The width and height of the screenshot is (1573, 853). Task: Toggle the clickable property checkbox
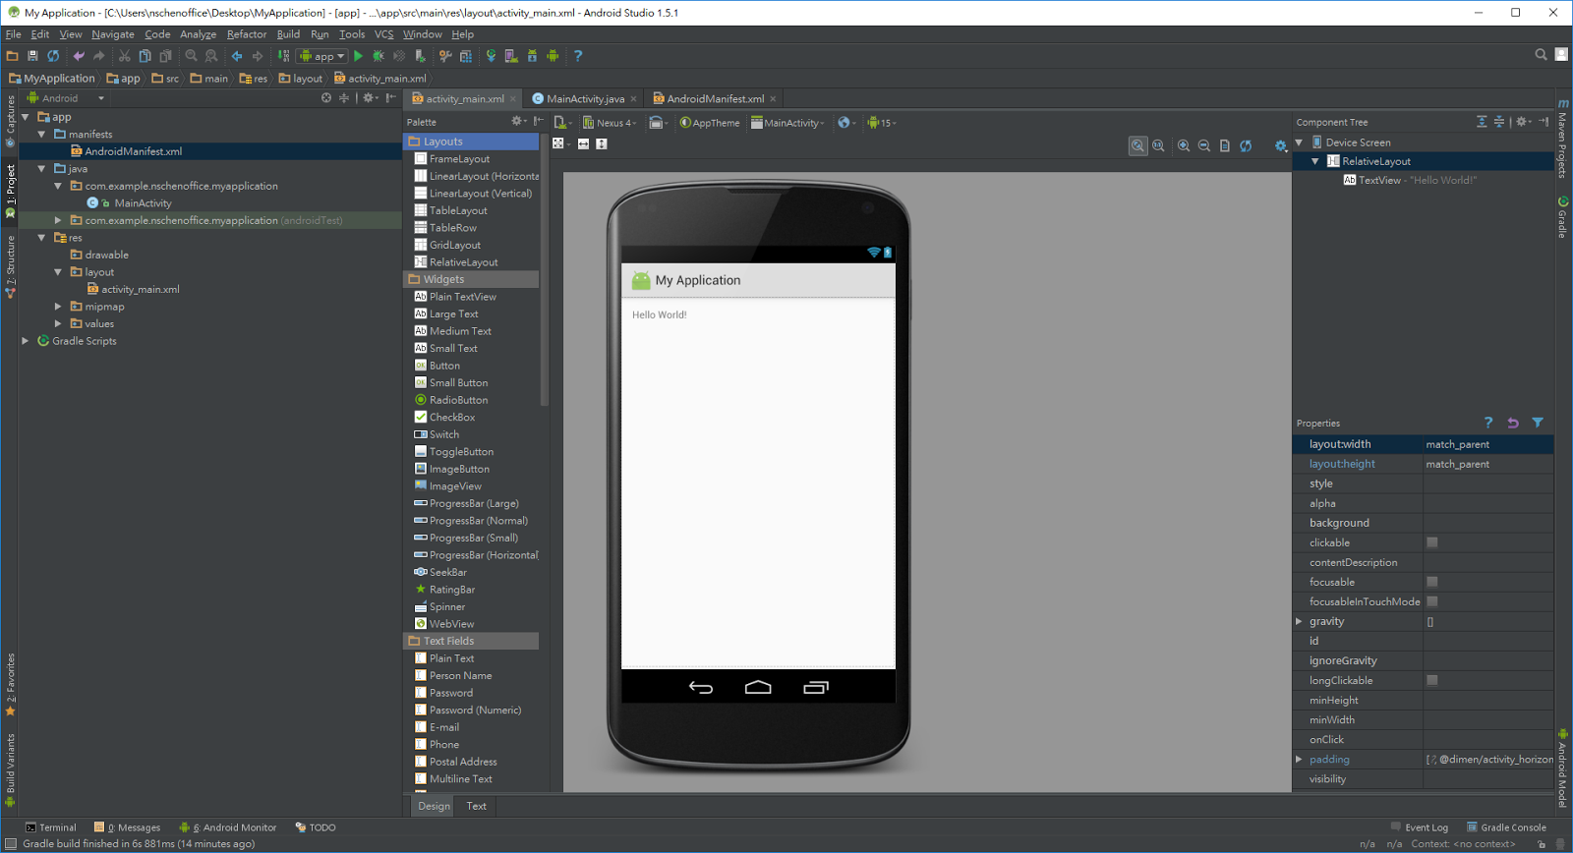coord(1432,542)
